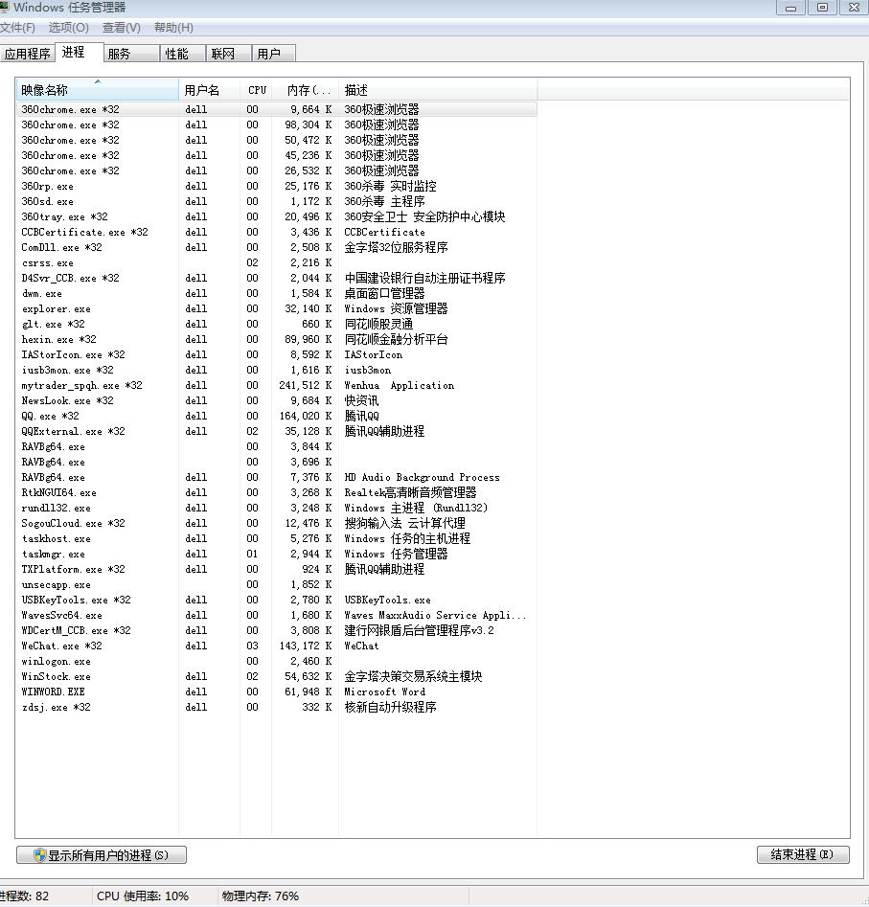Image resolution: width=869 pixels, height=907 pixels.
Task: Select mytrader_spqh.exe *32 process
Action: (277, 385)
